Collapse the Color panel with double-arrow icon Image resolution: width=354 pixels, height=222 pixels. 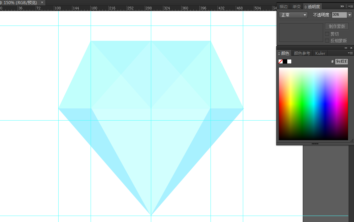click(x=346, y=48)
